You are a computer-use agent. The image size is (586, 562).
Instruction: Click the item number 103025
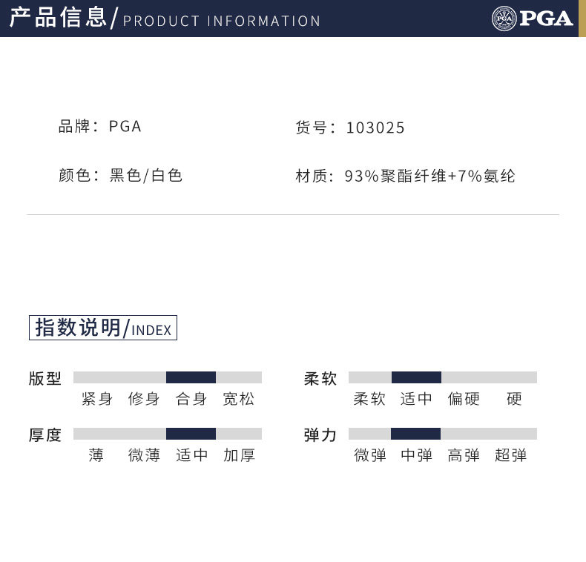click(x=375, y=128)
